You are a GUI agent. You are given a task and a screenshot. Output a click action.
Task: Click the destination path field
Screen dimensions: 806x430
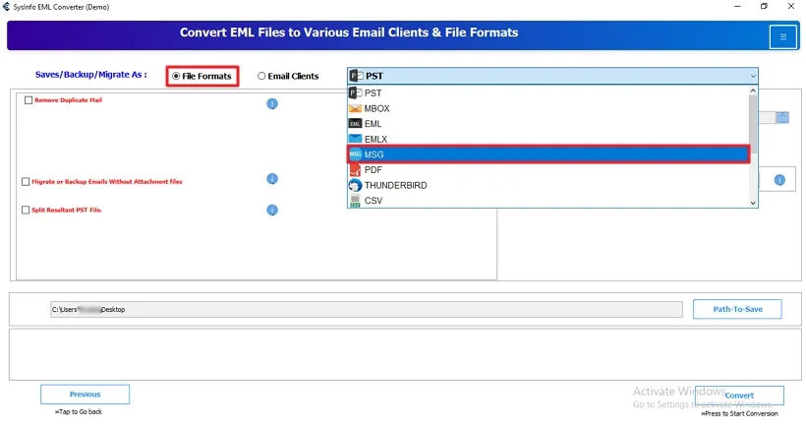click(x=367, y=310)
